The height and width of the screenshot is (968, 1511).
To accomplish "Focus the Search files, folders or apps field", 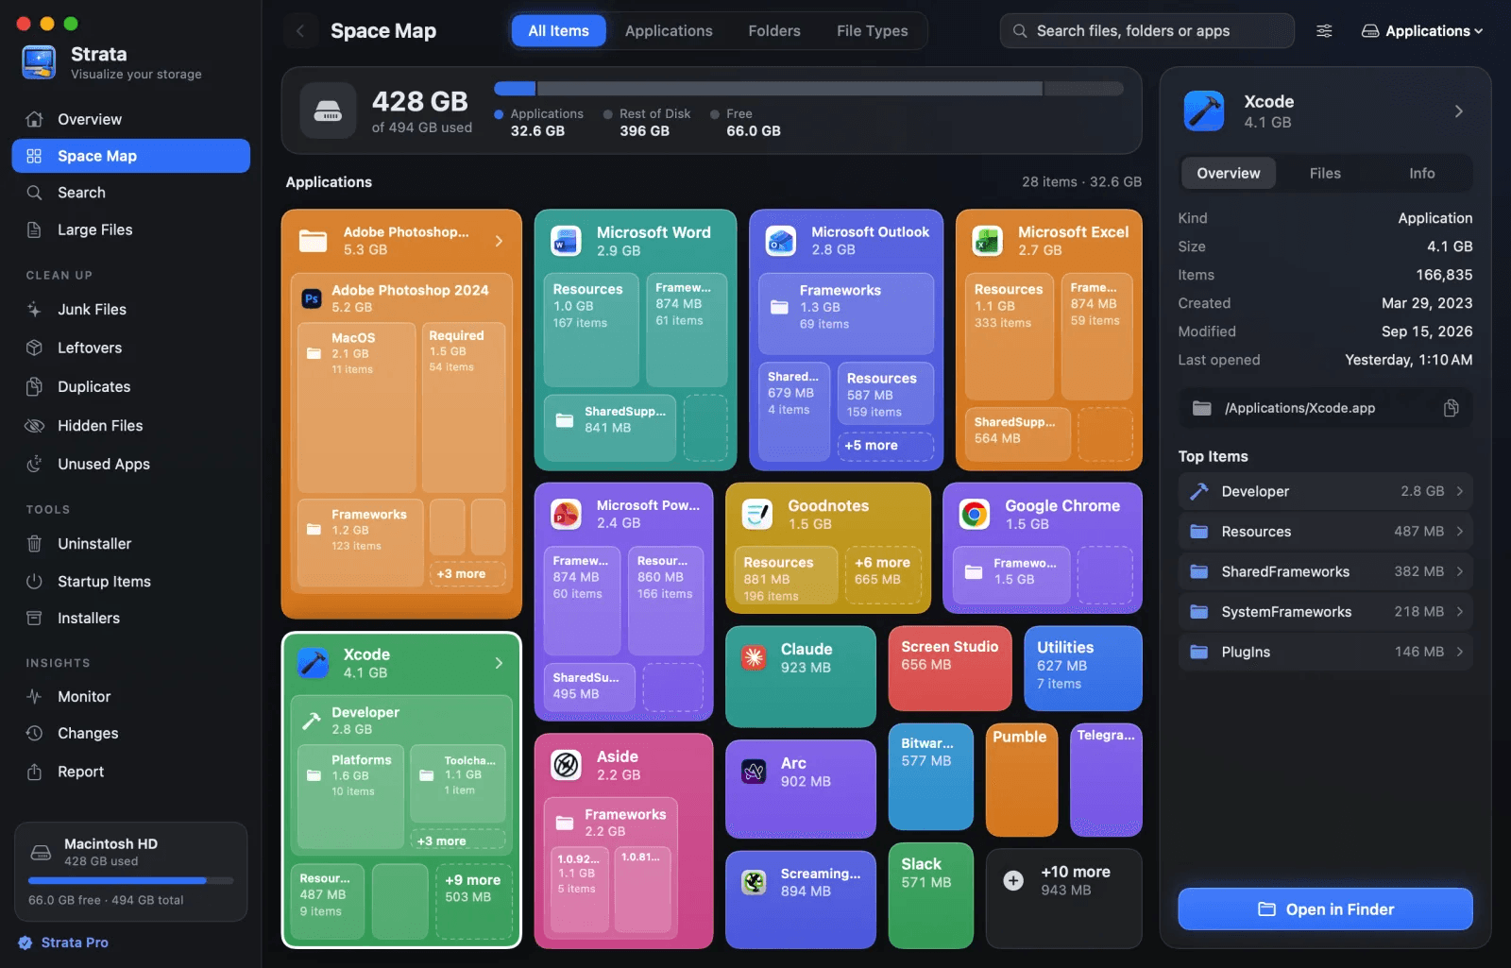I will point(1146,31).
